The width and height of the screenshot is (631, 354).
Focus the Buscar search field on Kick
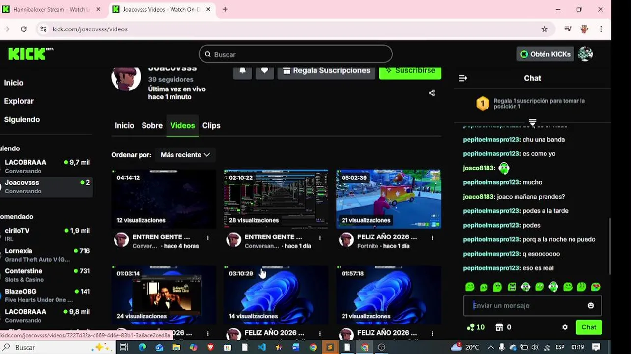(295, 54)
